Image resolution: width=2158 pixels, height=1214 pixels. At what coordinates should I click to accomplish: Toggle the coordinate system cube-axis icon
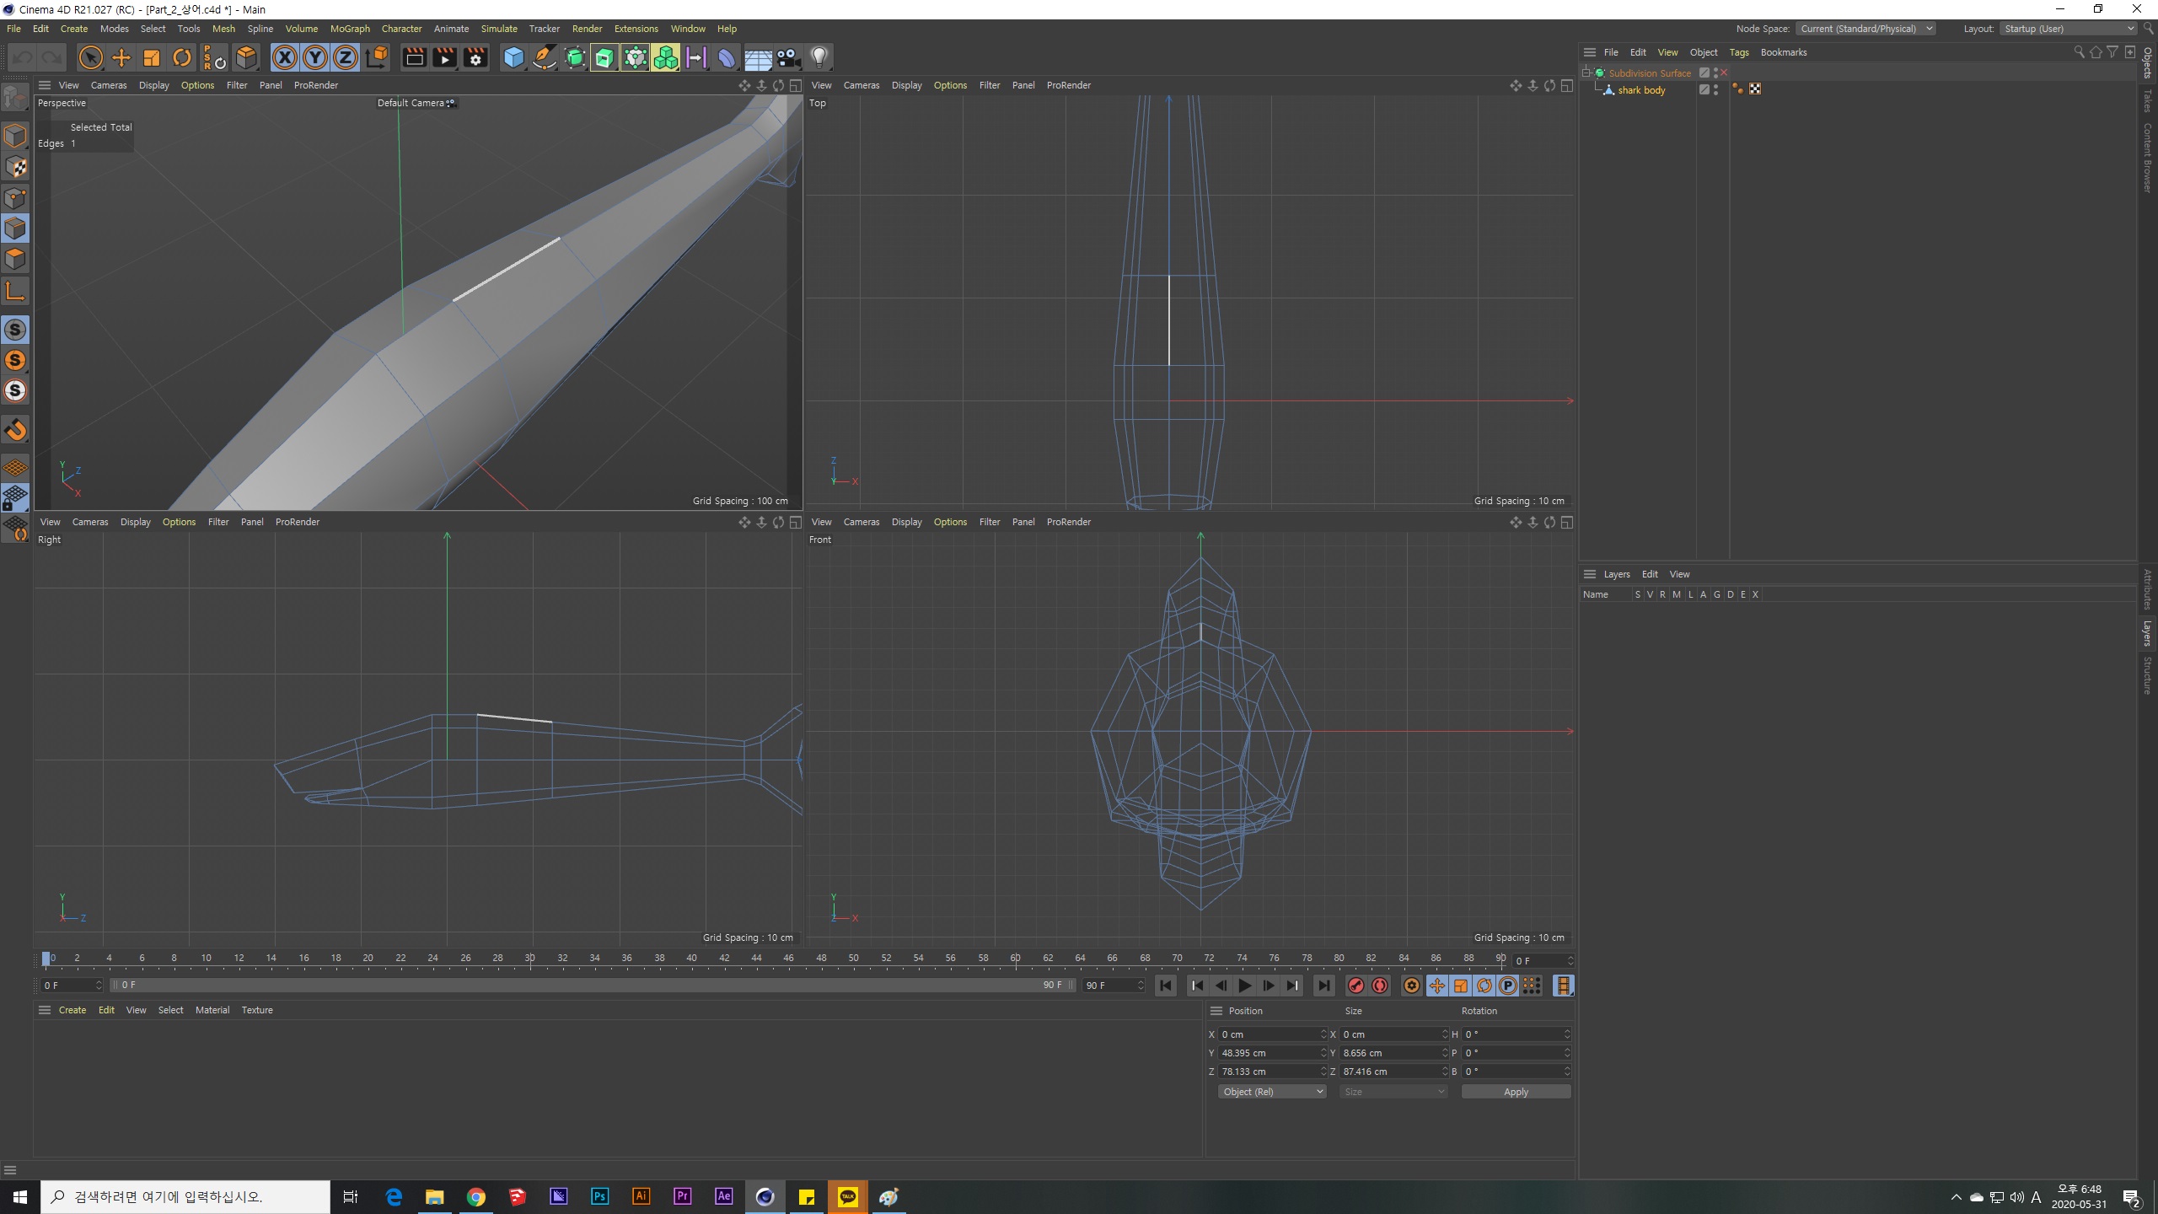click(x=377, y=57)
